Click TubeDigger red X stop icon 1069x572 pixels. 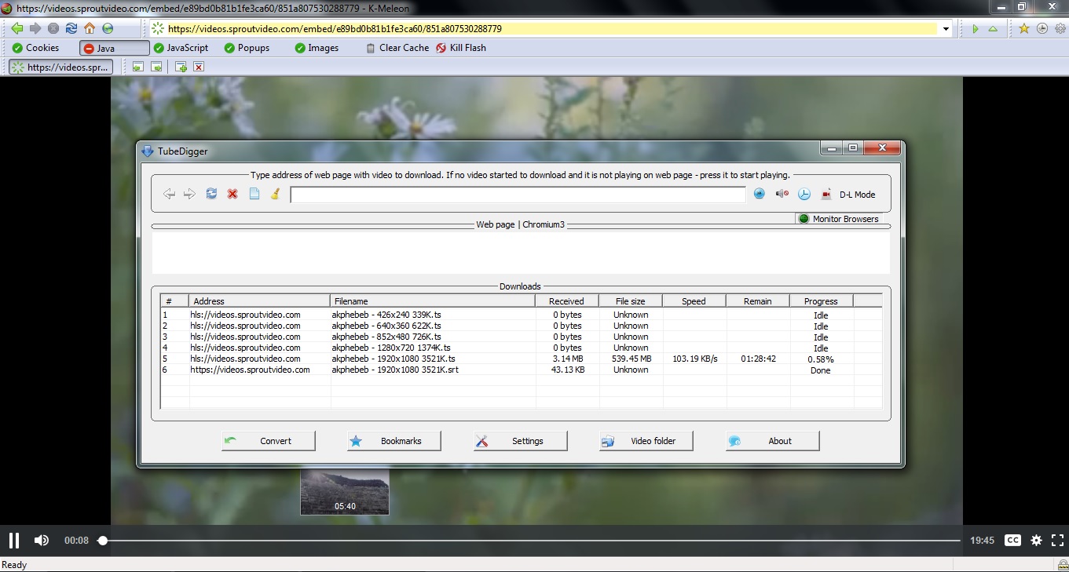(232, 194)
